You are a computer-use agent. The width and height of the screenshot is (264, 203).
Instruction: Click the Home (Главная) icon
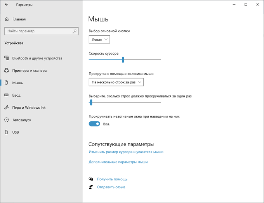point(7,19)
